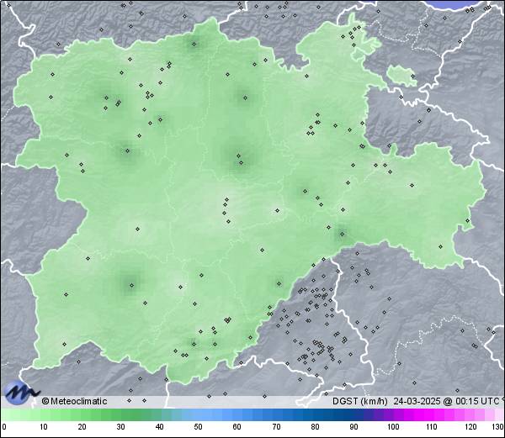Click the northernmost dark green gust hotspot

194,44
